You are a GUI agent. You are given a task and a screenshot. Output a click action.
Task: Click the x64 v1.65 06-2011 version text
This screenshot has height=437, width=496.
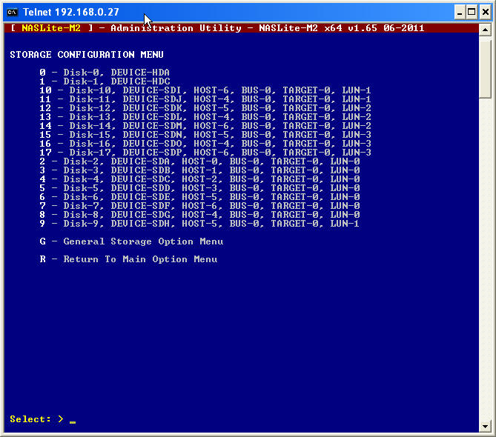[374, 28]
